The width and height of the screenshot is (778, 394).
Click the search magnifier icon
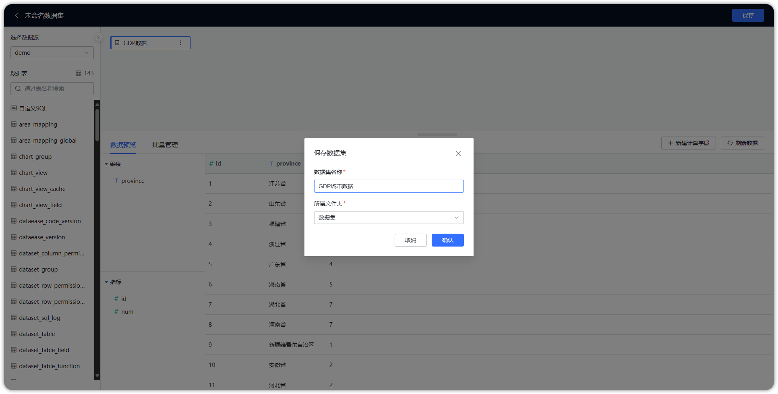click(x=18, y=89)
